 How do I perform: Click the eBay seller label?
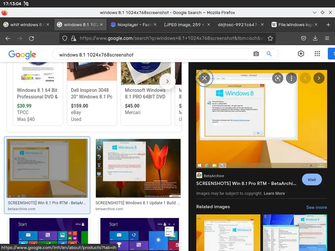76,112
